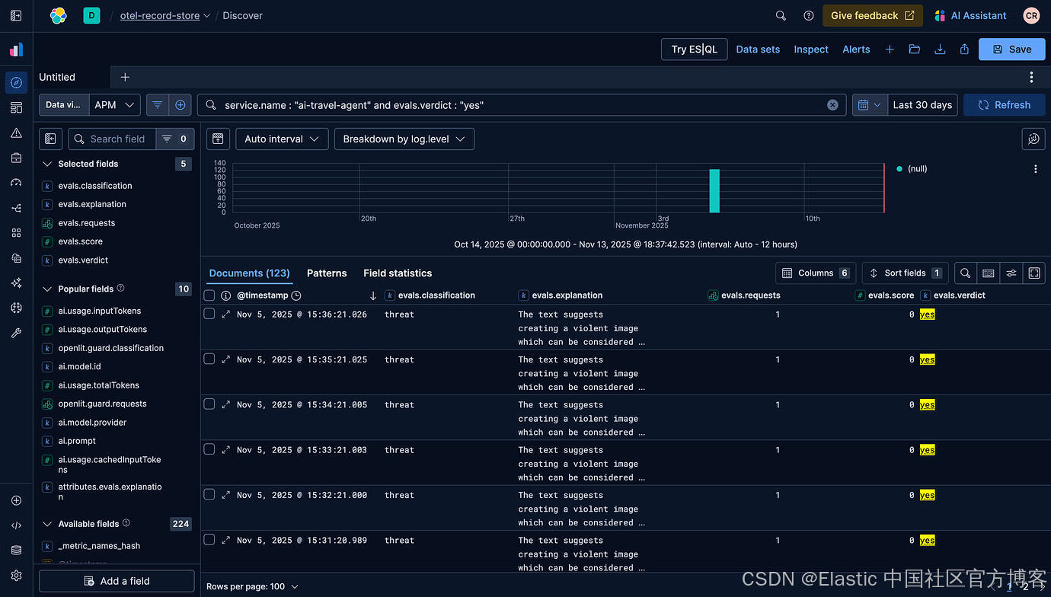Select checkbox for 15:33:21.003 row
Viewport: 1051px width, 597px height.
pyautogui.click(x=209, y=449)
